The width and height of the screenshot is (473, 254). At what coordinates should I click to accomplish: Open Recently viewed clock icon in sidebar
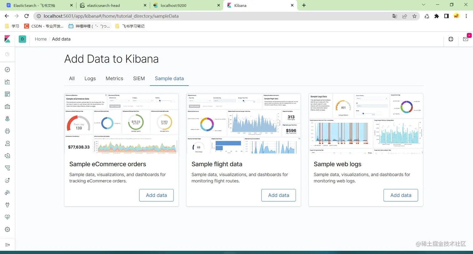pyautogui.click(x=8, y=54)
